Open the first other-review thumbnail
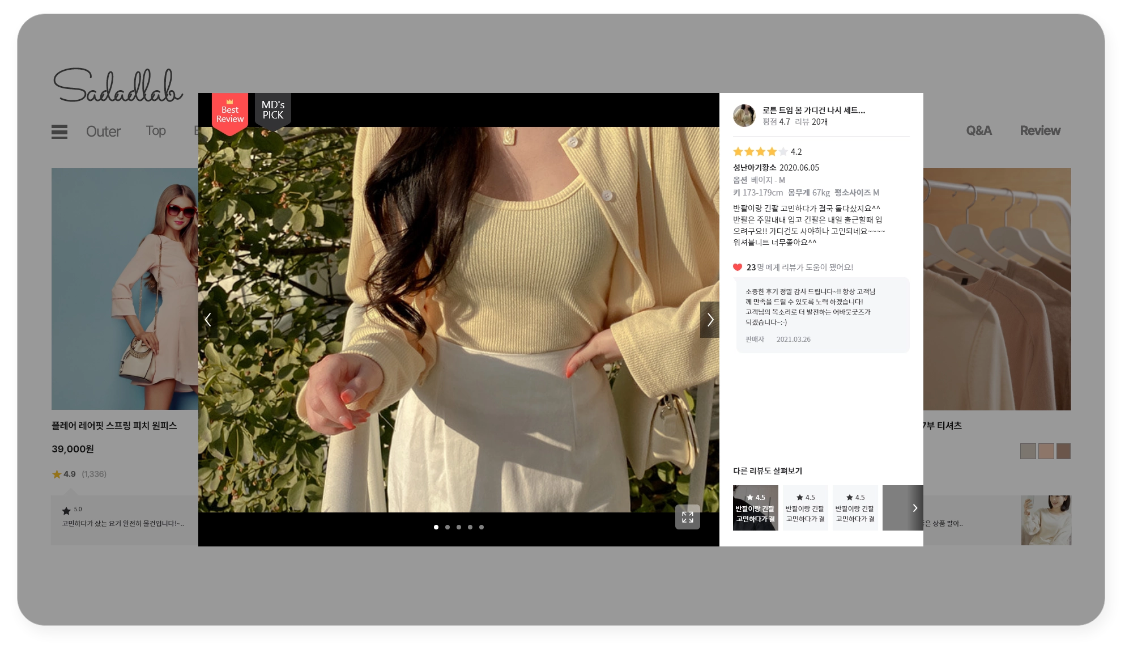This screenshot has width=1129, height=653. pyautogui.click(x=755, y=508)
